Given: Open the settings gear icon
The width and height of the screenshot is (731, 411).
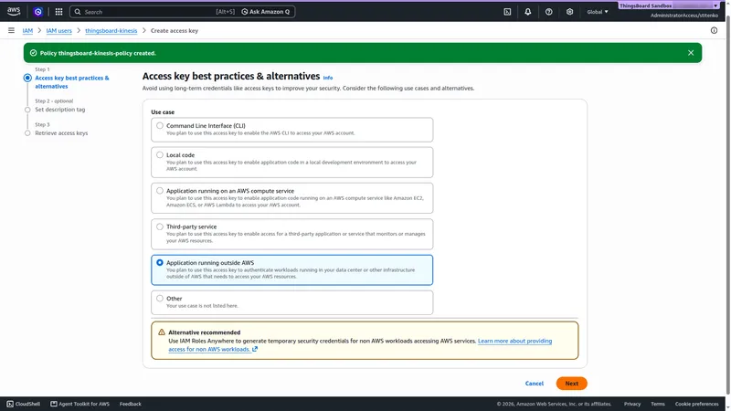Looking at the screenshot, I should point(569,12).
